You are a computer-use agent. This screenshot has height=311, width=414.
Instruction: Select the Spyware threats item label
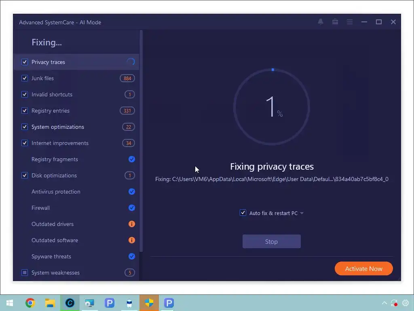(51, 256)
